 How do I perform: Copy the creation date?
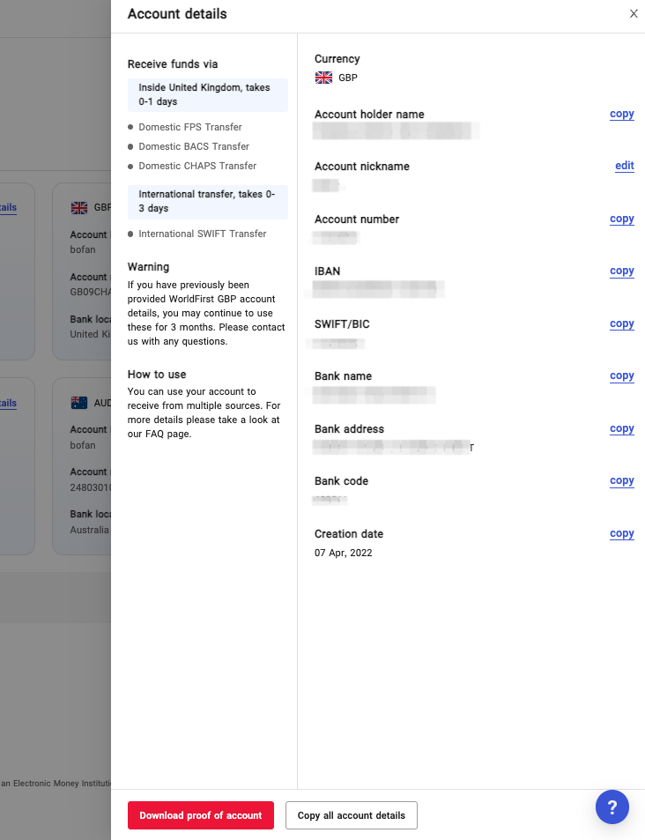[621, 533]
